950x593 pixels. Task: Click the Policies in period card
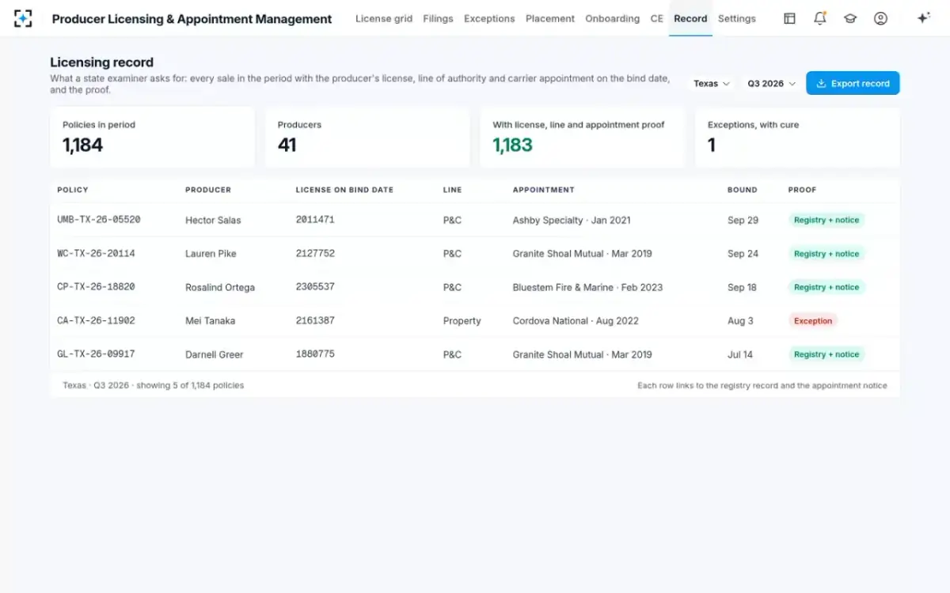152,138
